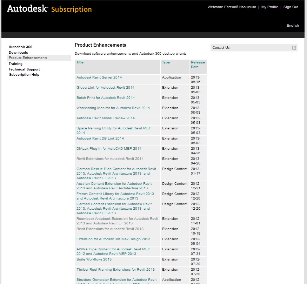The image size is (307, 284).
Task: Open Worksharing Monitor for Autodesk Revit 2014
Action: (x=113, y=108)
